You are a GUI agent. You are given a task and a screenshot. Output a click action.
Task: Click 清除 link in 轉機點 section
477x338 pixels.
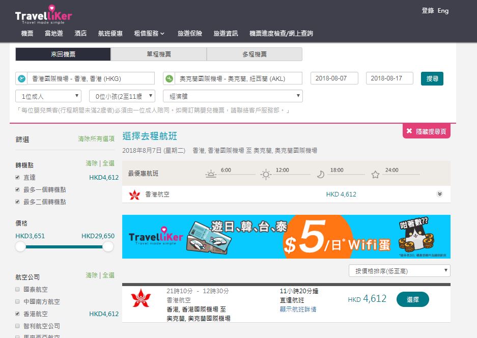pyautogui.click(x=92, y=163)
